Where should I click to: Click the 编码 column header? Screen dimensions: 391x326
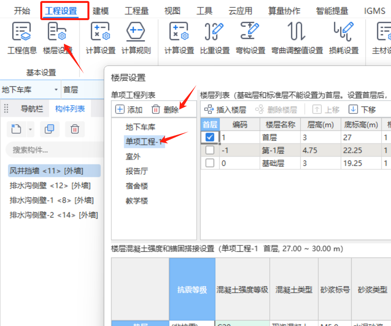[240, 124]
